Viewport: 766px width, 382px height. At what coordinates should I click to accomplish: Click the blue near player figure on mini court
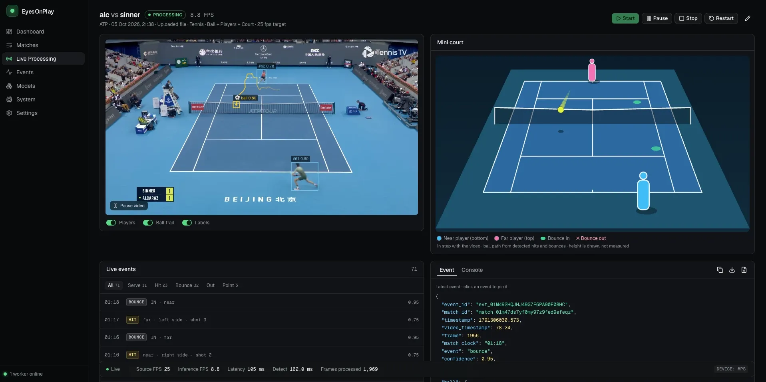tap(643, 191)
